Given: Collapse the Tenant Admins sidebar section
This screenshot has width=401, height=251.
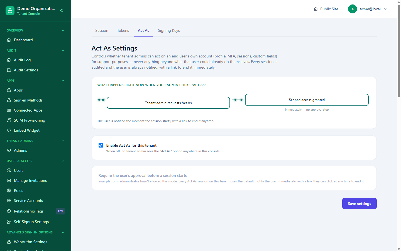Looking at the screenshot, I should pos(63,141).
